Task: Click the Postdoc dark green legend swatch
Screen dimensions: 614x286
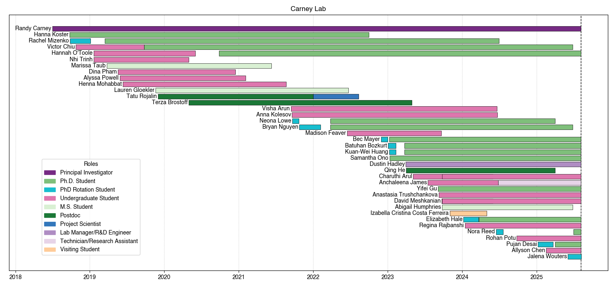Action: pyautogui.click(x=50, y=215)
